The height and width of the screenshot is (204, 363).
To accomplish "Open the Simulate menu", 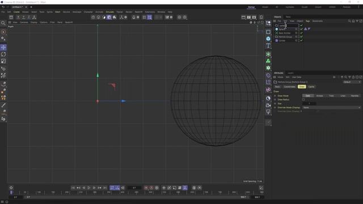I will [x=109, y=12].
